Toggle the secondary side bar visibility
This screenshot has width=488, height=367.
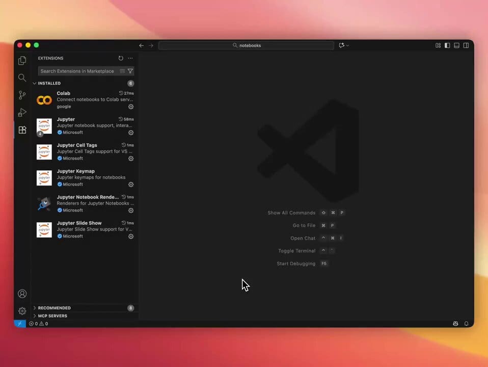point(466,45)
